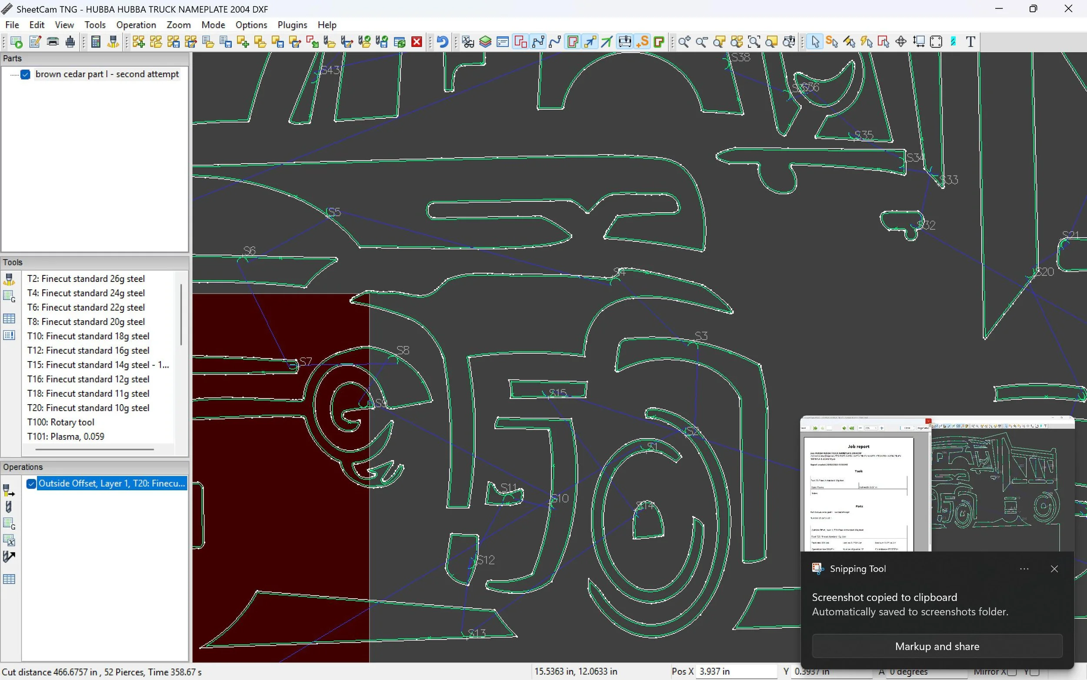Image resolution: width=1087 pixels, height=680 pixels.
Task: Click the Tools list horizontal scrollbar
Action: coord(94,449)
